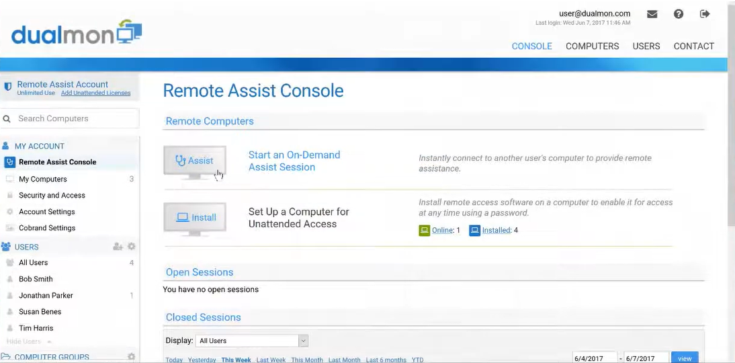The image size is (735, 363).
Task: Click the 6/4/2017 start date field
Action: [x=595, y=358]
